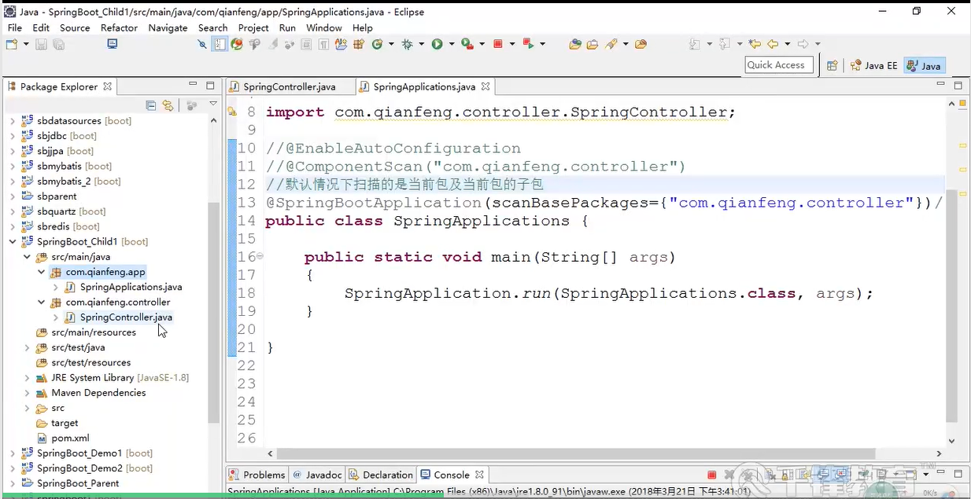The image size is (971, 499).
Task: Click Collapse All in Package Explorer
Action: (x=151, y=105)
